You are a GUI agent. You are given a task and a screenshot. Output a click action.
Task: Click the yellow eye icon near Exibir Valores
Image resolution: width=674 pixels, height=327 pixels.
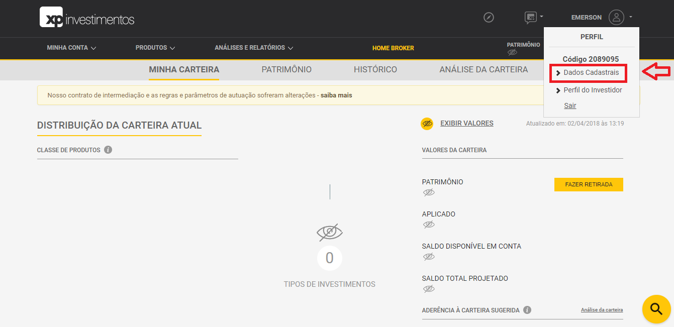click(x=427, y=124)
